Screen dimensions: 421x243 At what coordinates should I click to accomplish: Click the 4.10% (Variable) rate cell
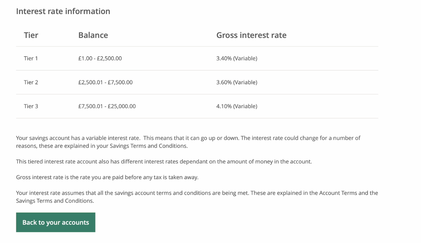237,106
